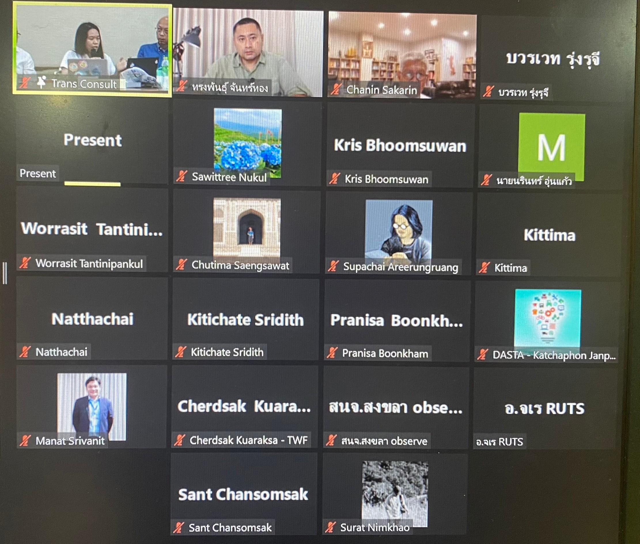This screenshot has width=640, height=544.
Task: Click muted mic icon beside Sawittree Nukul
Action: pos(181,176)
